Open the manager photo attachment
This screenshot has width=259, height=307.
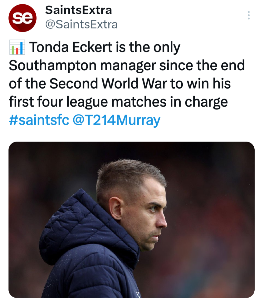(x=131, y=220)
